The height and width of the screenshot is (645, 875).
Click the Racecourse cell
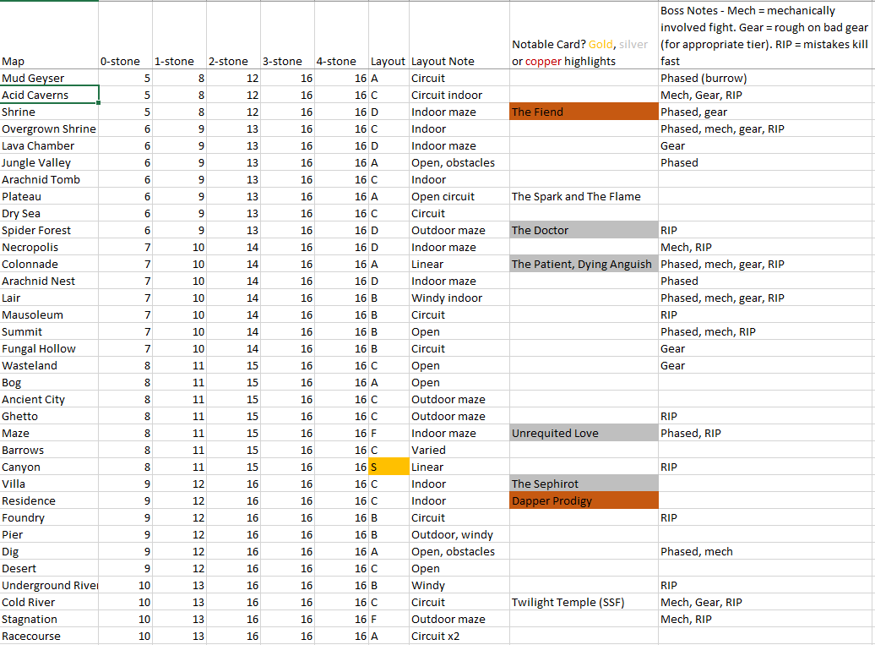(x=49, y=636)
